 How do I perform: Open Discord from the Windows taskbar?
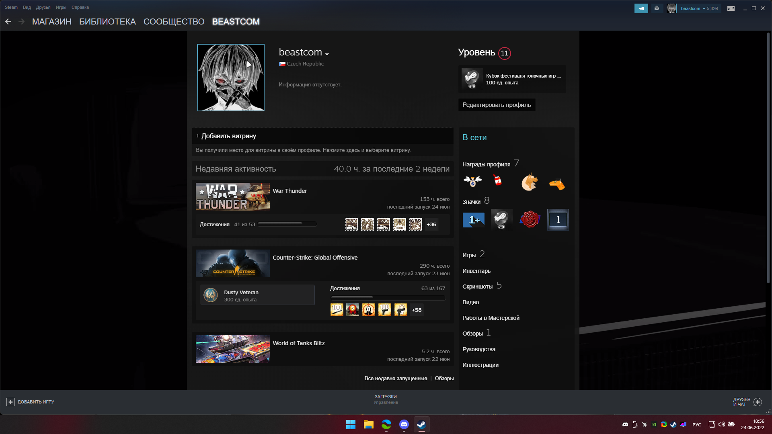pyautogui.click(x=404, y=424)
